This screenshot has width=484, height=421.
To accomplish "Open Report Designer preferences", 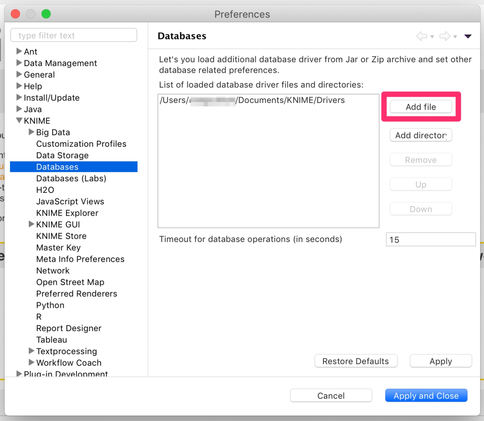I will tap(69, 328).
